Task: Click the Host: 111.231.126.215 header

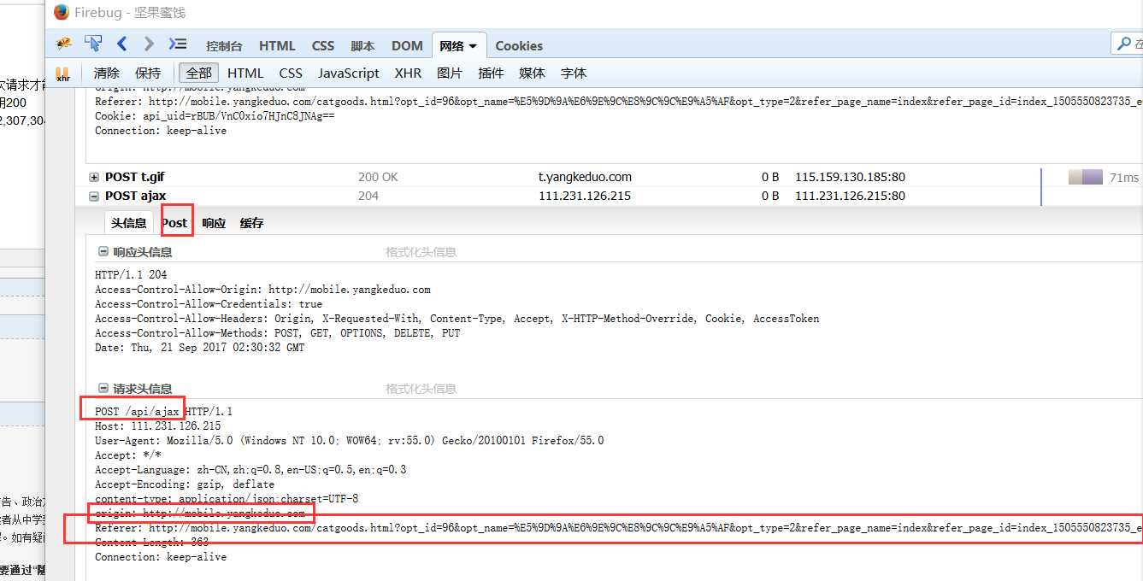Action: (x=158, y=426)
